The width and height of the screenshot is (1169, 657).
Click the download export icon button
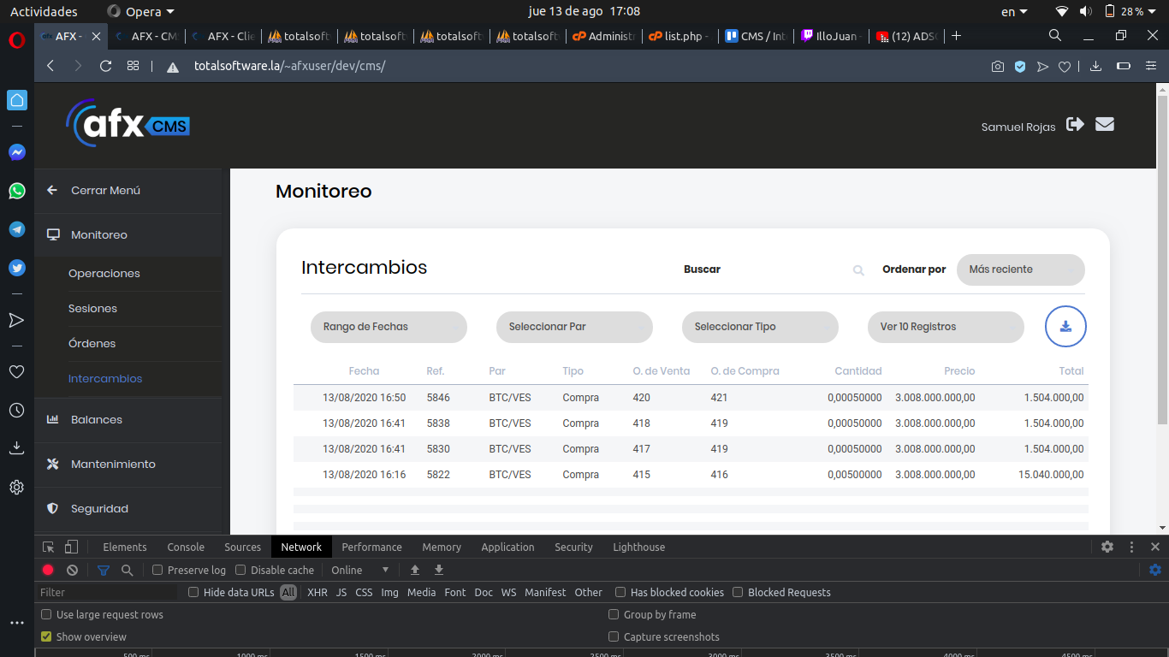(1065, 326)
